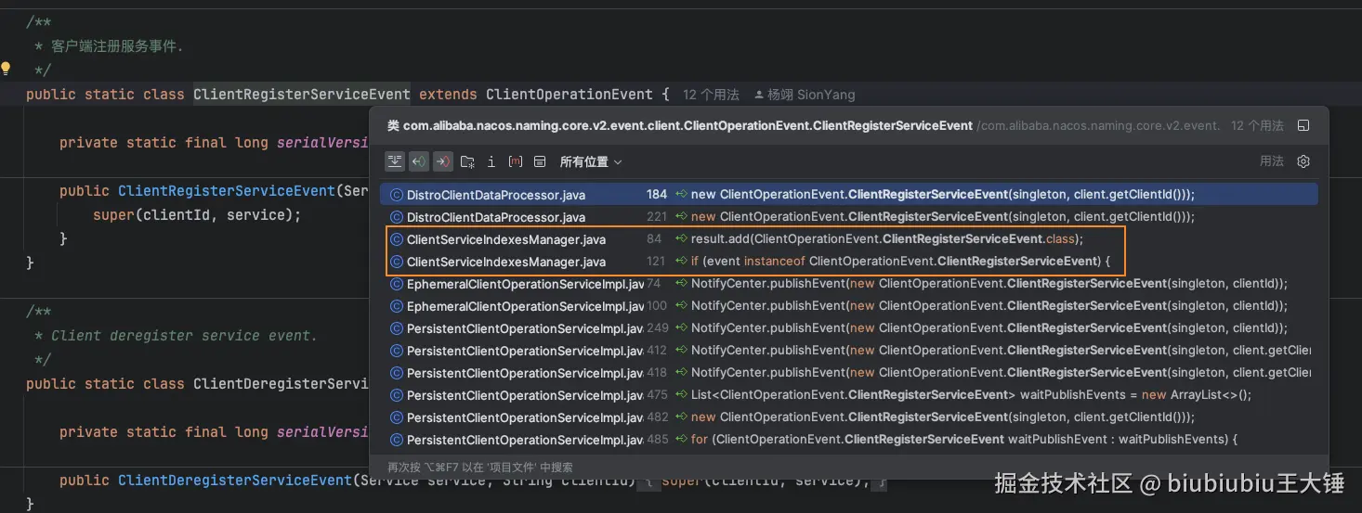The image size is (1362, 513).
Task: Click the ClientDeregisterServiceEvent constructor name at the bottom
Action: (x=235, y=481)
